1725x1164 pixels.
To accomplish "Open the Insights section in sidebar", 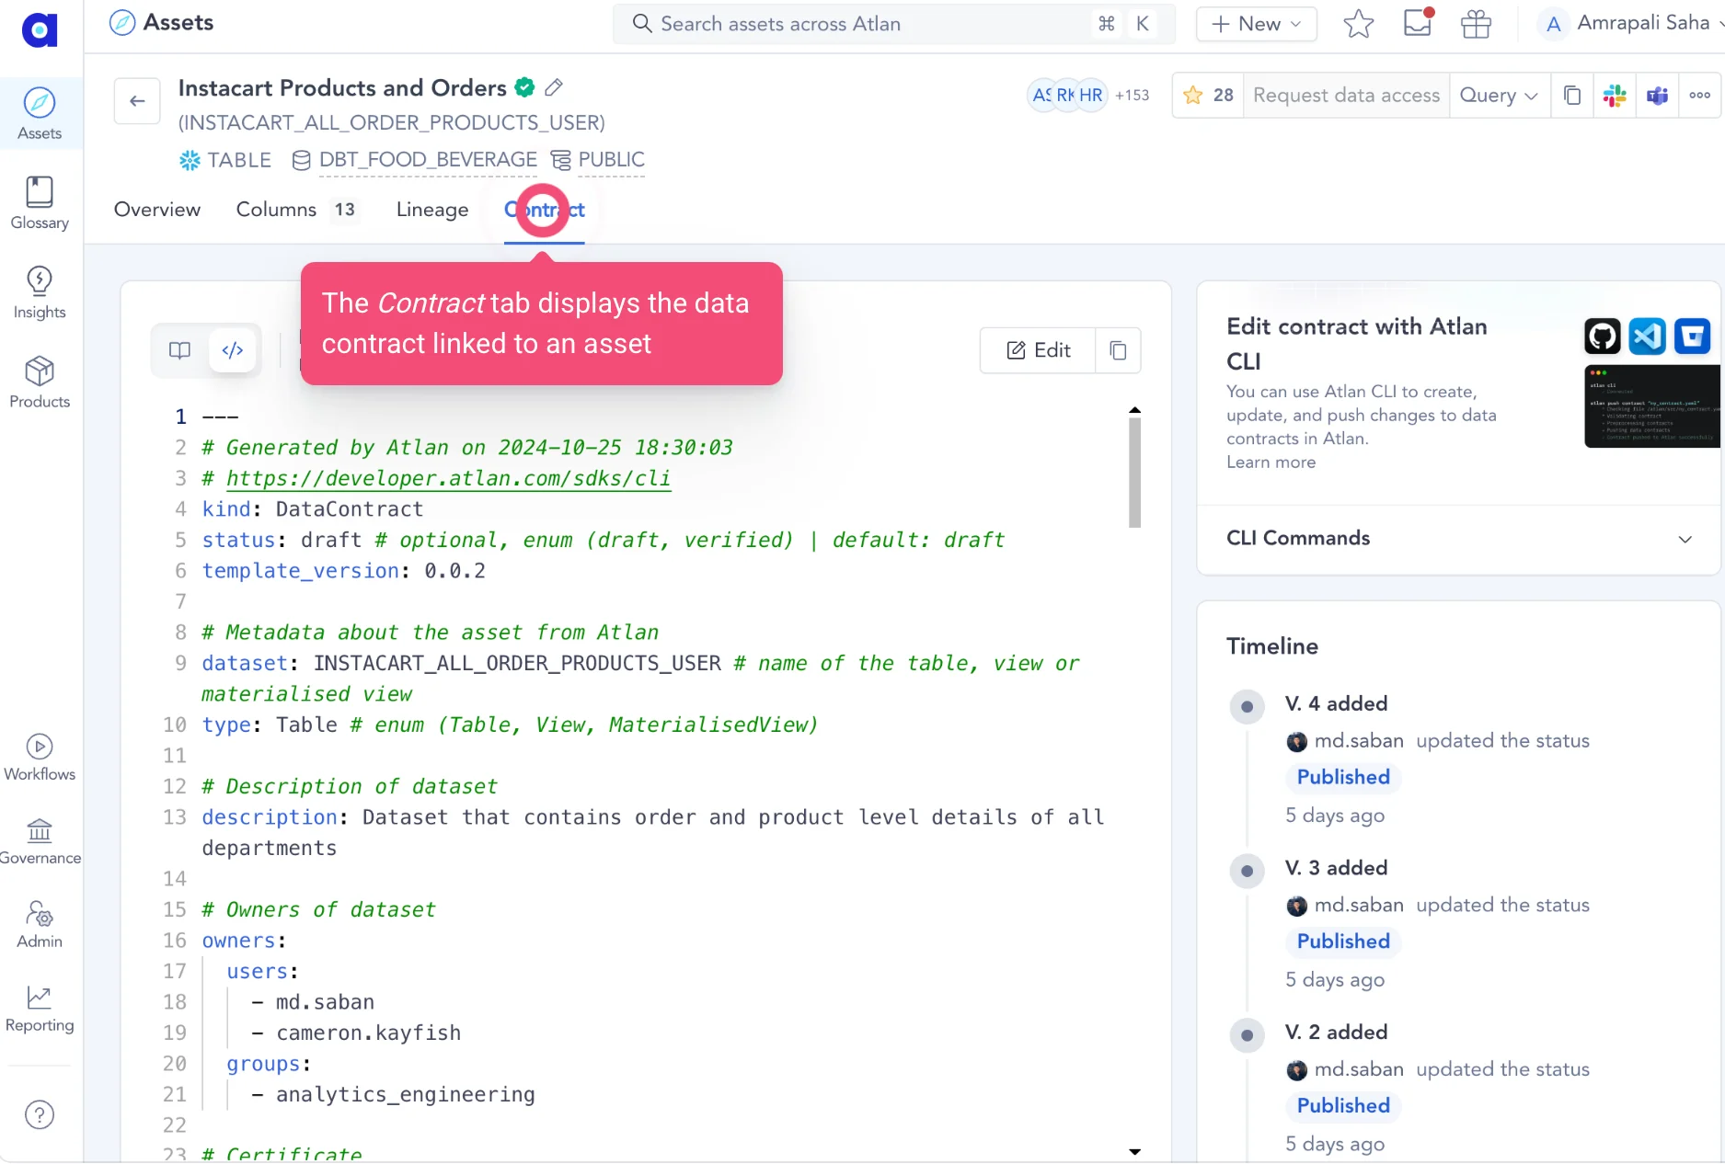I will 39,291.
